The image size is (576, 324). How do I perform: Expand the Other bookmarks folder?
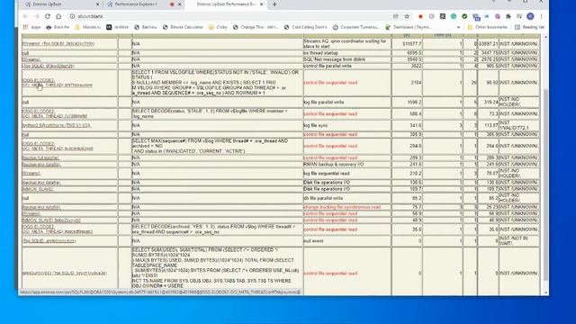(x=488, y=27)
